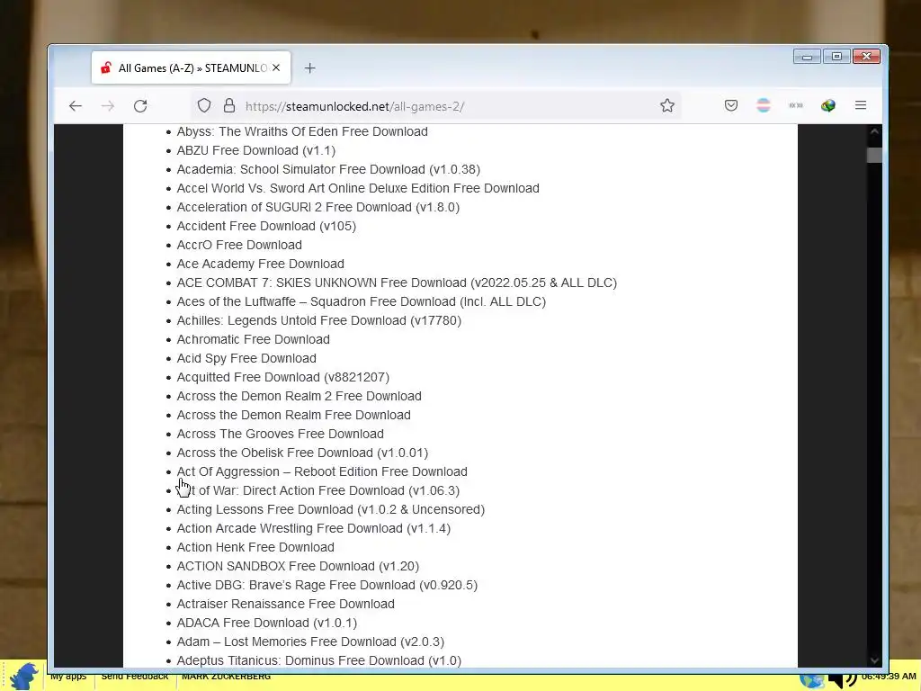Open Achilles: Legends Untold link

coord(319,320)
